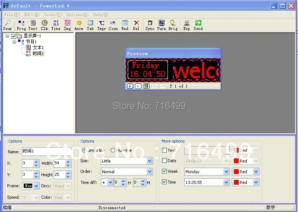Click the Name input field
Image resolution: width=298 pixels, height=212 pixels.
46,151
